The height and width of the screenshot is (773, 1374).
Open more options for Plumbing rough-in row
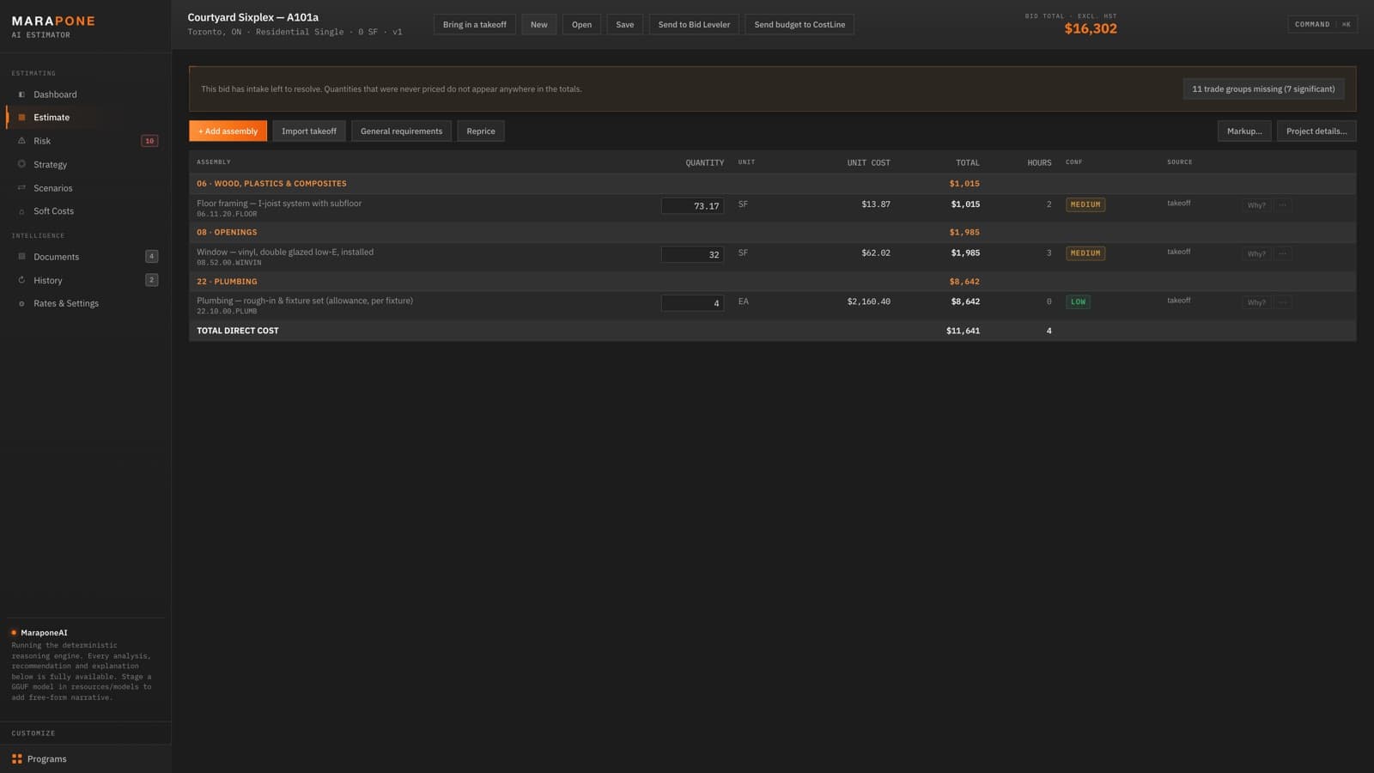tap(1282, 302)
